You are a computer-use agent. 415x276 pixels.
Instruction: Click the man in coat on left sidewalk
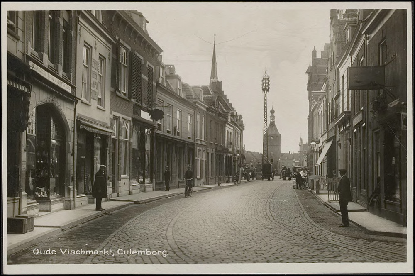(100, 187)
